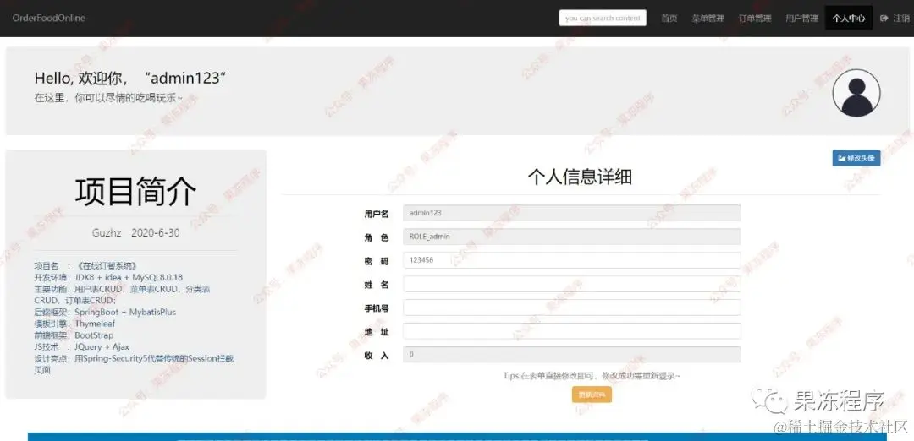Click the 手机号 input field
Viewport: 914px width, 441px height.
572,308
